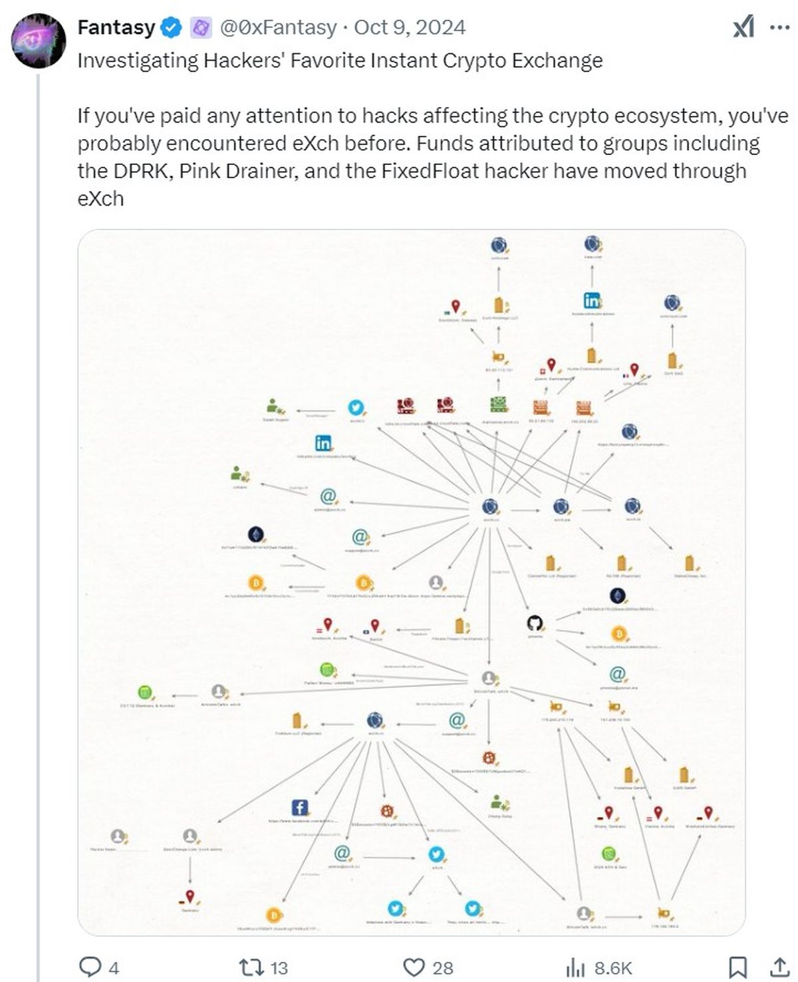The height and width of the screenshot is (982, 798).
Task: Bookmark this post
Action: [737, 967]
